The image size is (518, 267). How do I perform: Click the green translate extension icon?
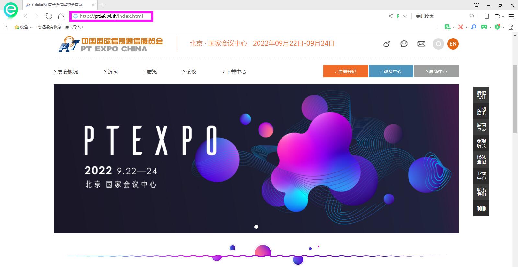[447, 27]
